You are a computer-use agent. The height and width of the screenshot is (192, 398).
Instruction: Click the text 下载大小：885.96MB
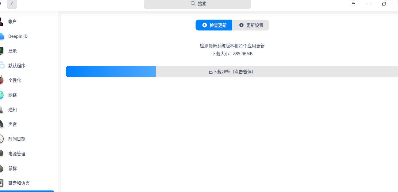(x=232, y=54)
